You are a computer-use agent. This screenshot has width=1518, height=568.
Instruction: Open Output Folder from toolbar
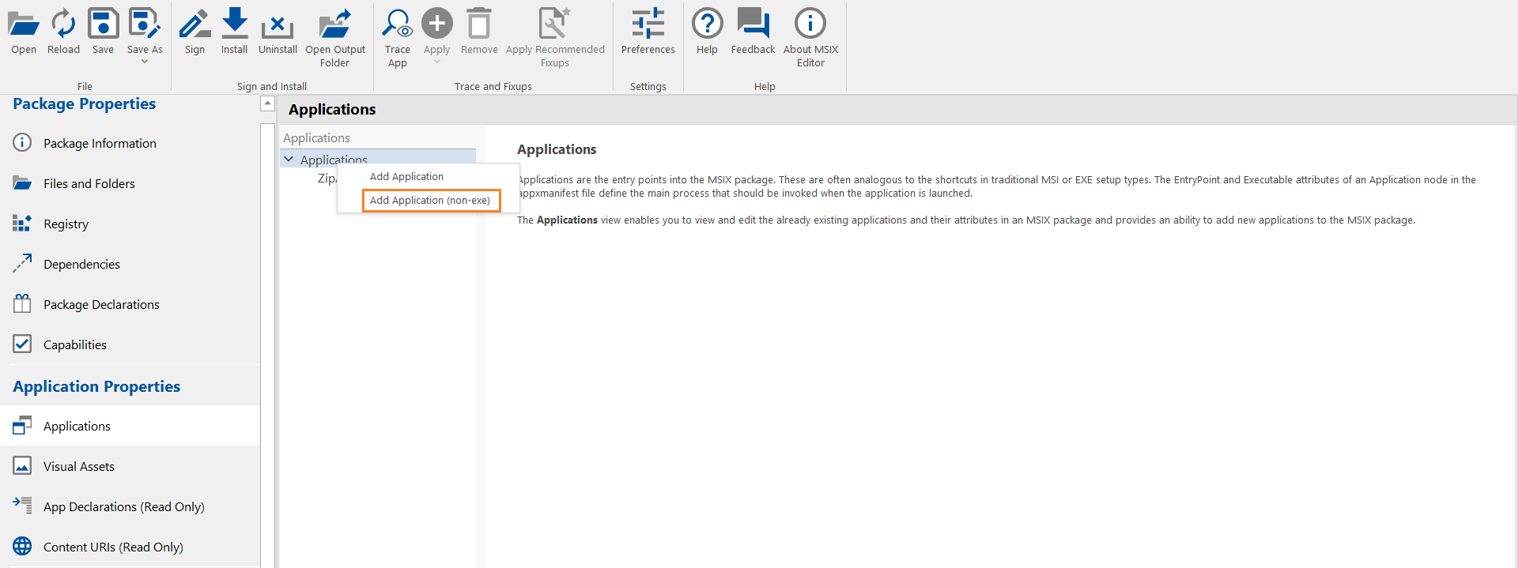[335, 24]
